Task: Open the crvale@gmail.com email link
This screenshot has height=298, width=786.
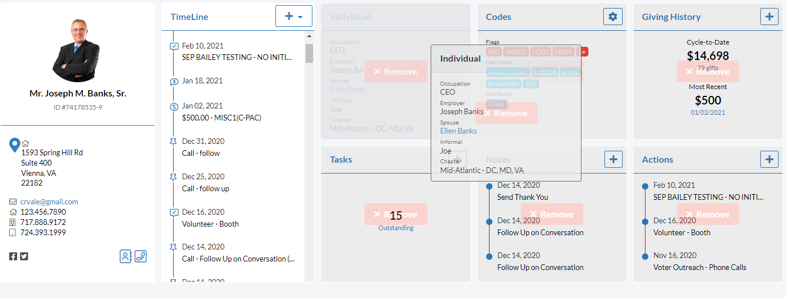Action: pos(49,202)
